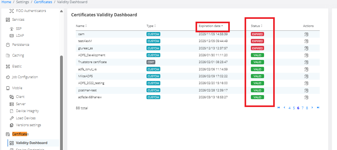Click expiration date 2026/03/13 18:53:27
The image size is (337, 150).
pyautogui.click(x=213, y=97)
